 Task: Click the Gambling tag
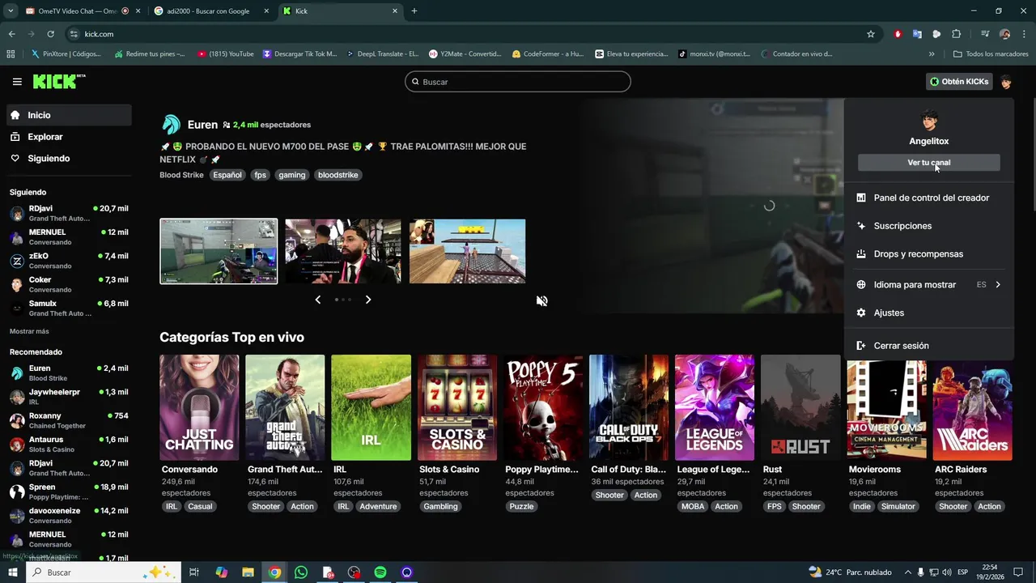pyautogui.click(x=440, y=507)
